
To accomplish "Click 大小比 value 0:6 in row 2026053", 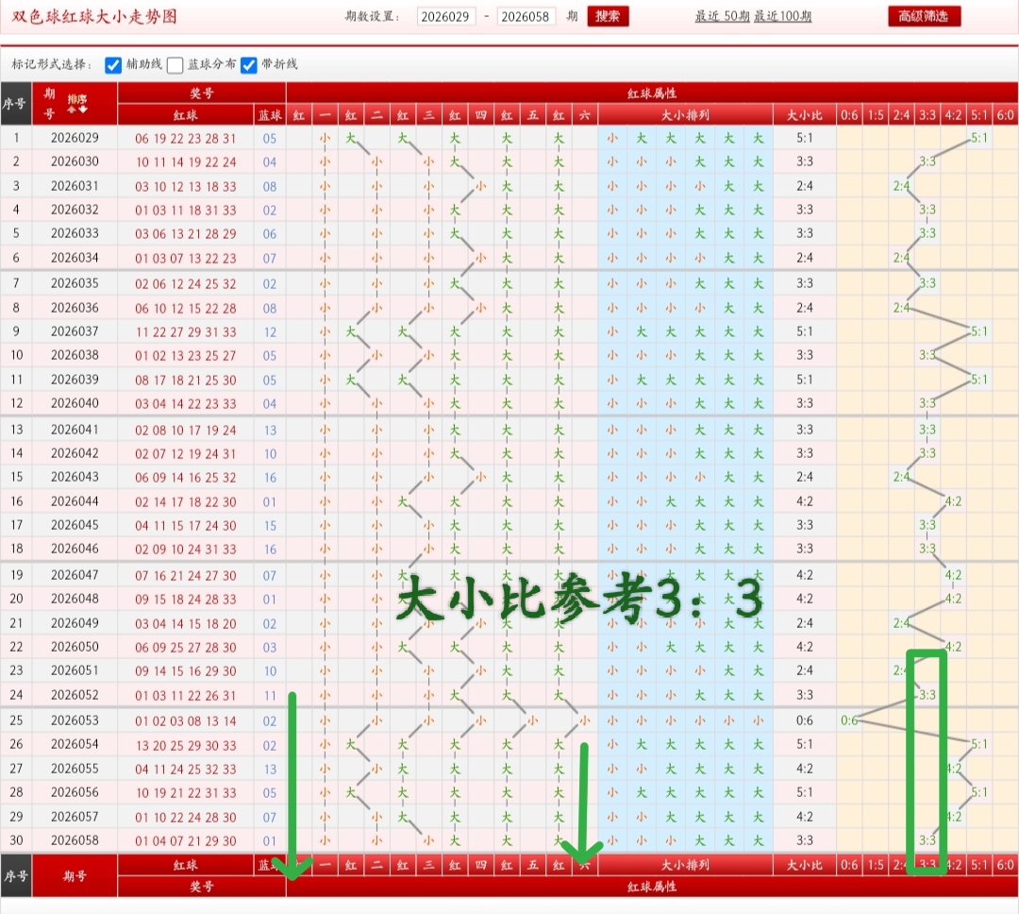I will click(805, 720).
